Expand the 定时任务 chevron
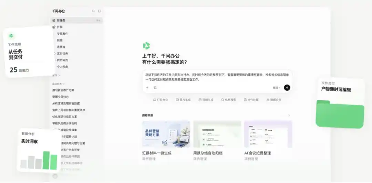 (x=55, y=54)
